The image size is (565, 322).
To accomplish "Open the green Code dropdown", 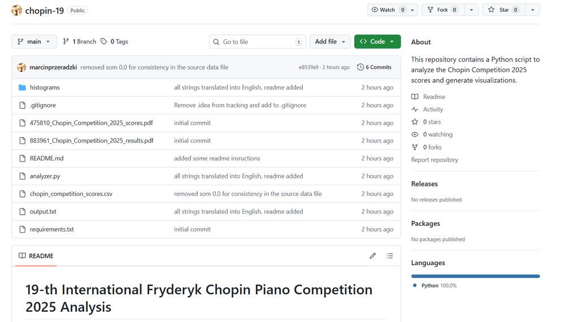I will 377,42.
